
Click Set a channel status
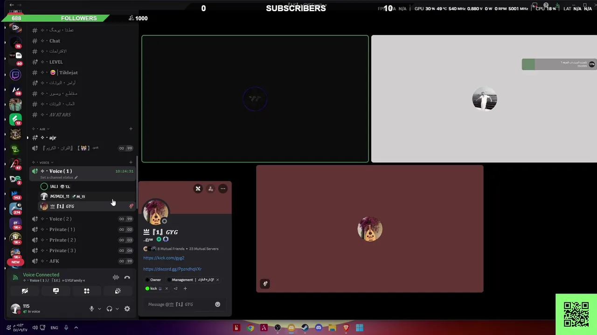click(x=59, y=177)
